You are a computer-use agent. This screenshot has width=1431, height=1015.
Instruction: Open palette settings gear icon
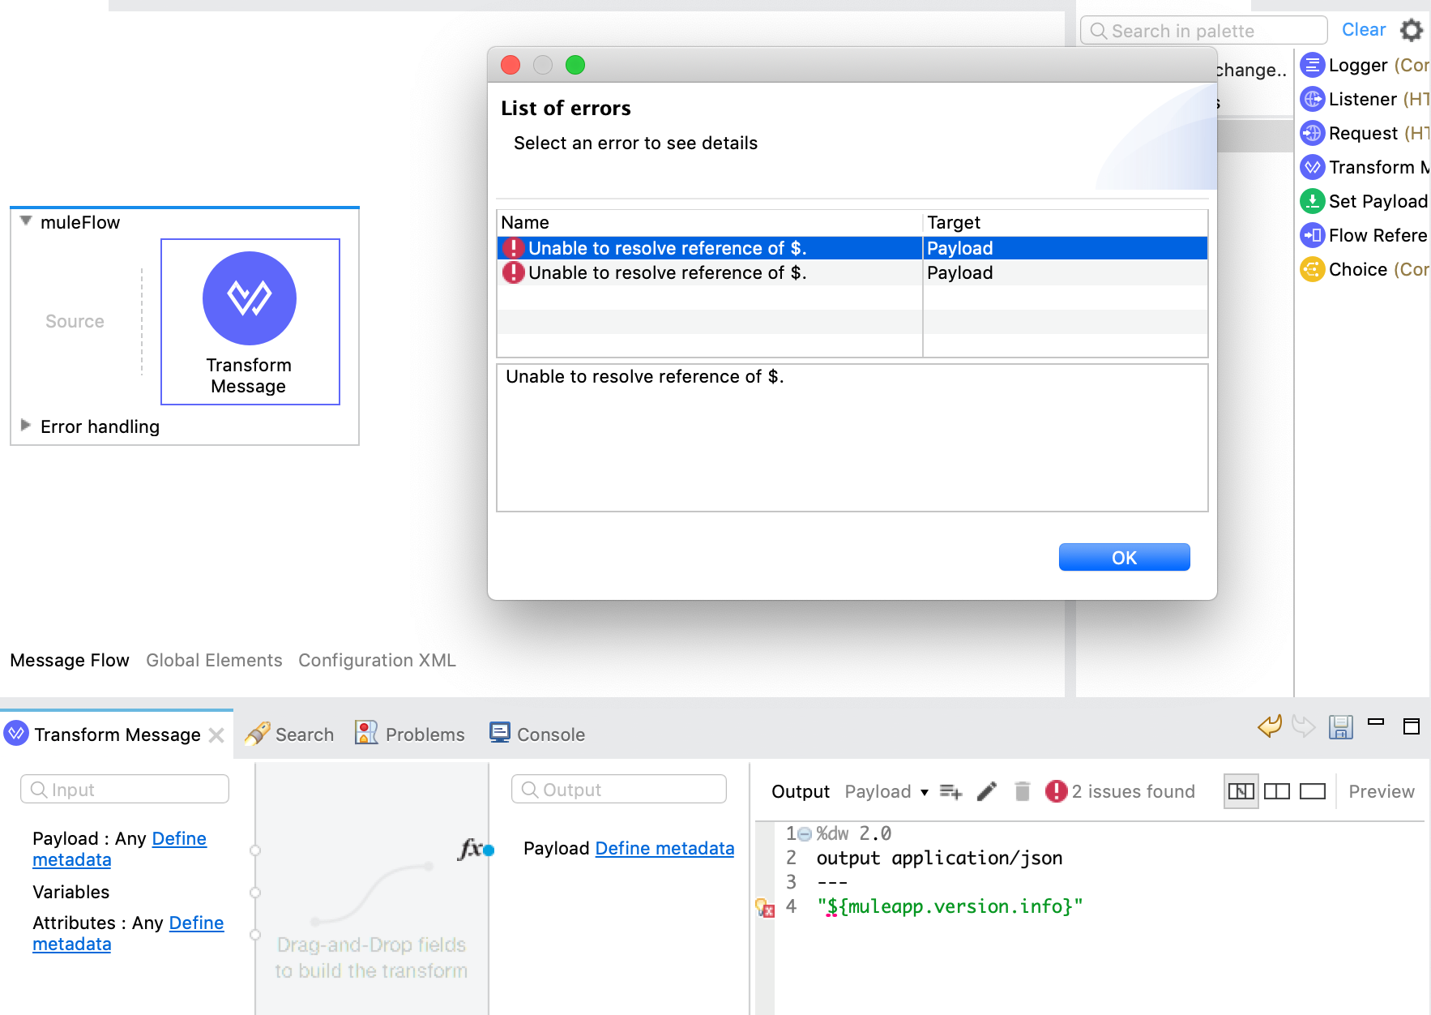[x=1412, y=30]
